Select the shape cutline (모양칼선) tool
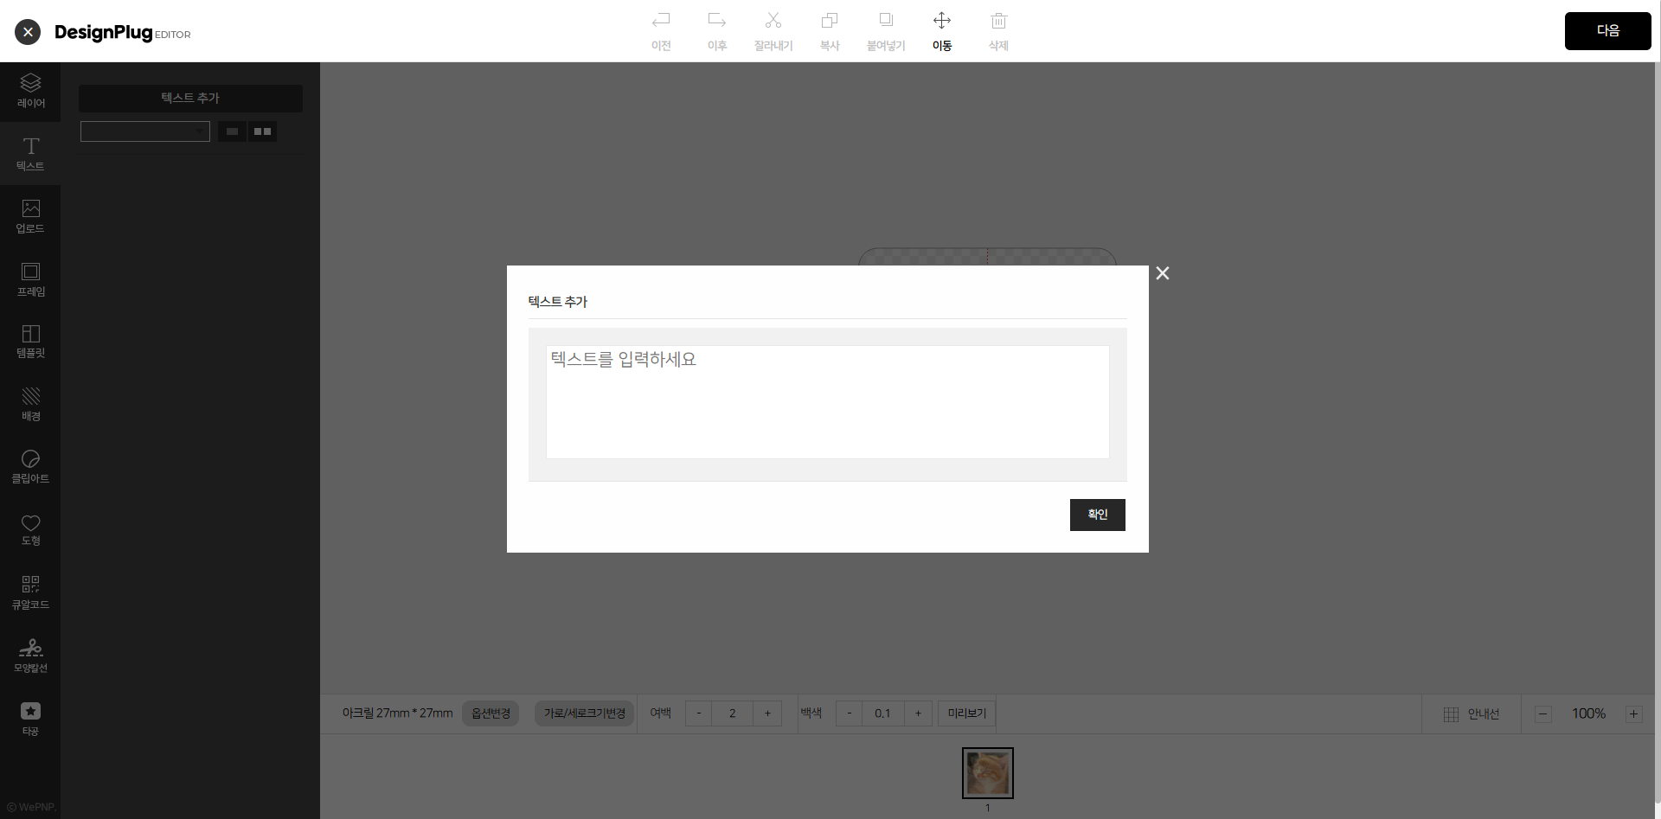 tap(30, 655)
